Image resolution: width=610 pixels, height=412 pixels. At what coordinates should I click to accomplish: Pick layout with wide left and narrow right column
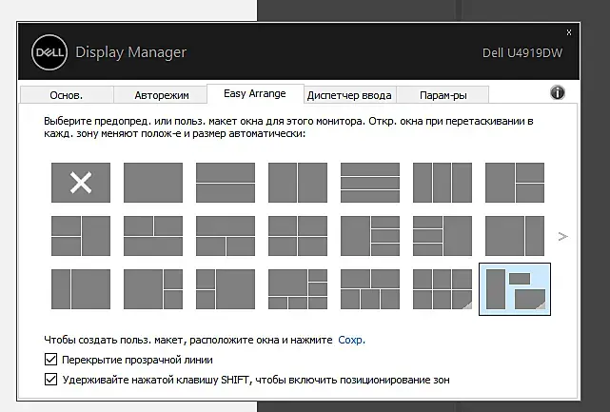pos(515,236)
